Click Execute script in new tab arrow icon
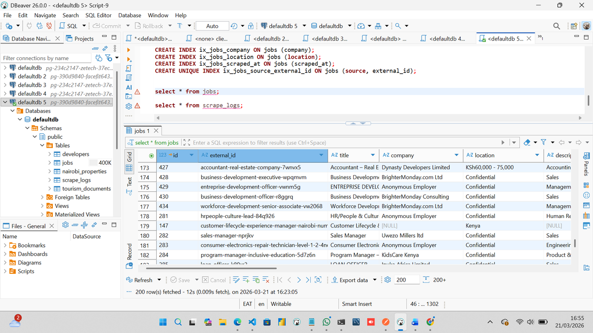593x333 pixels. [129, 59]
